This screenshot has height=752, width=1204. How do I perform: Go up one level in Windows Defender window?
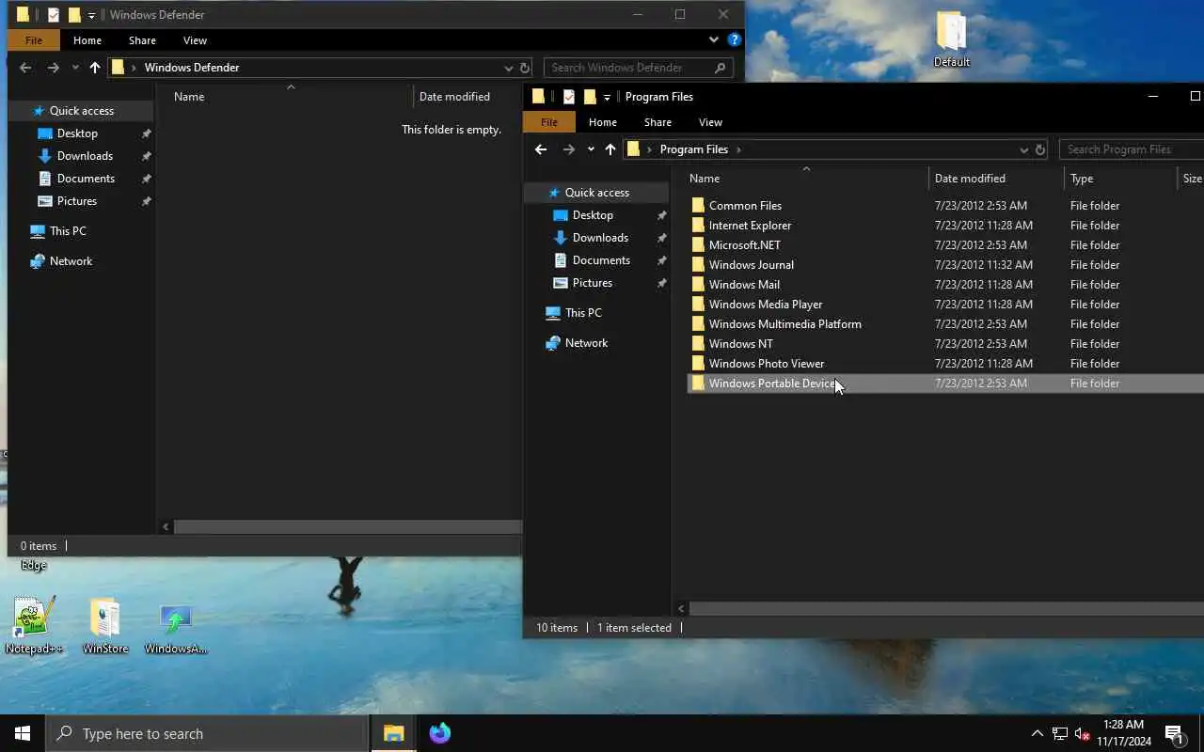point(95,68)
